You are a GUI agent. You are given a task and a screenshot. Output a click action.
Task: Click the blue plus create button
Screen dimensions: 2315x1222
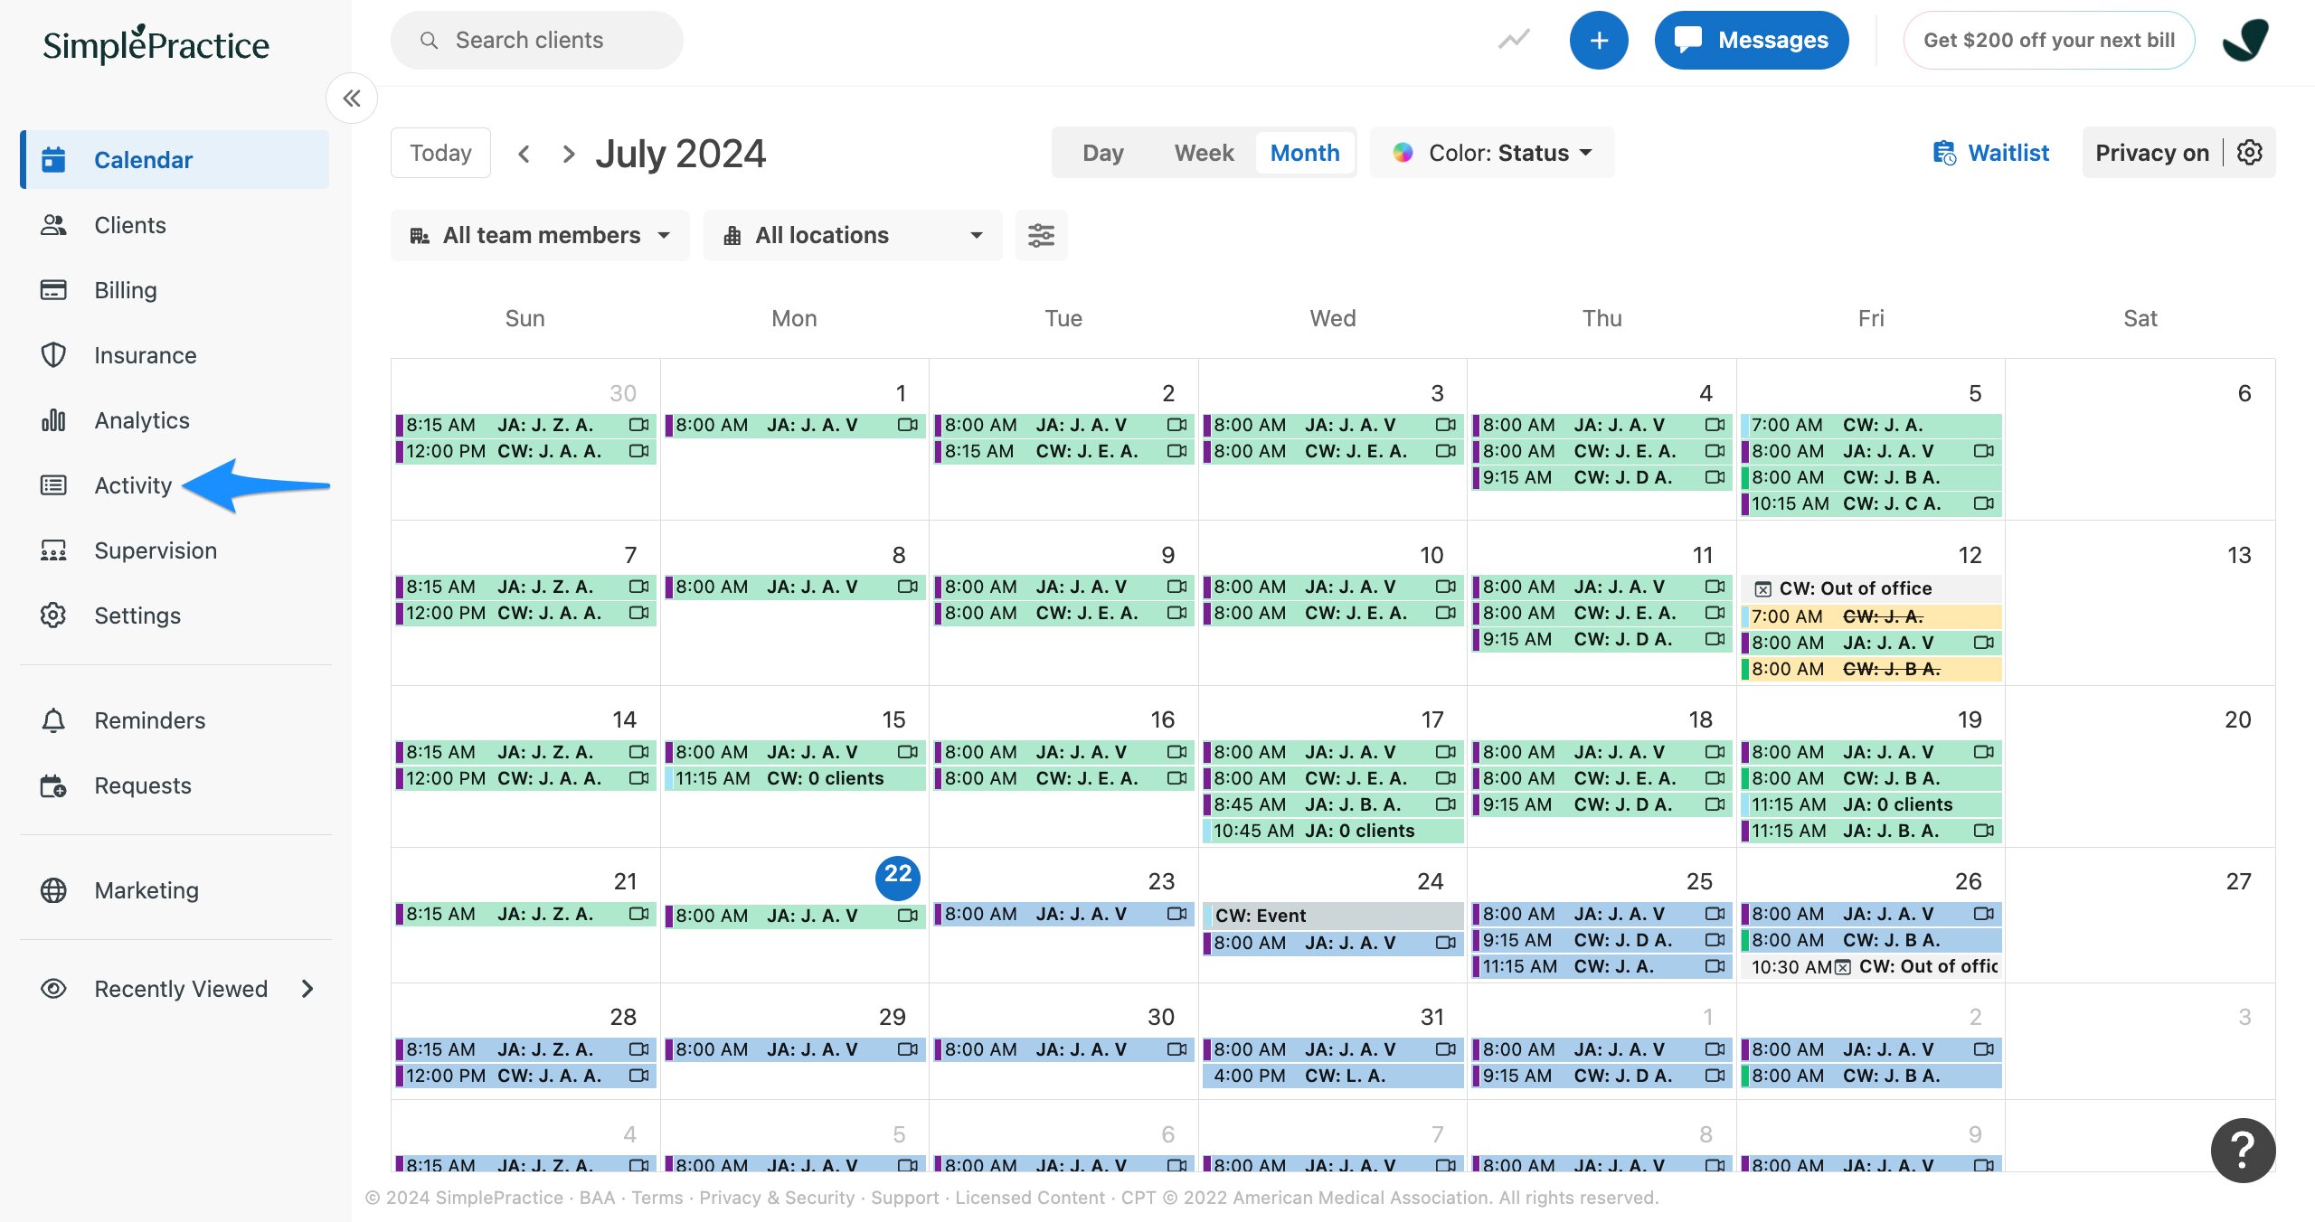point(1598,41)
